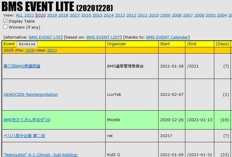View ALL events

coord(19,15)
